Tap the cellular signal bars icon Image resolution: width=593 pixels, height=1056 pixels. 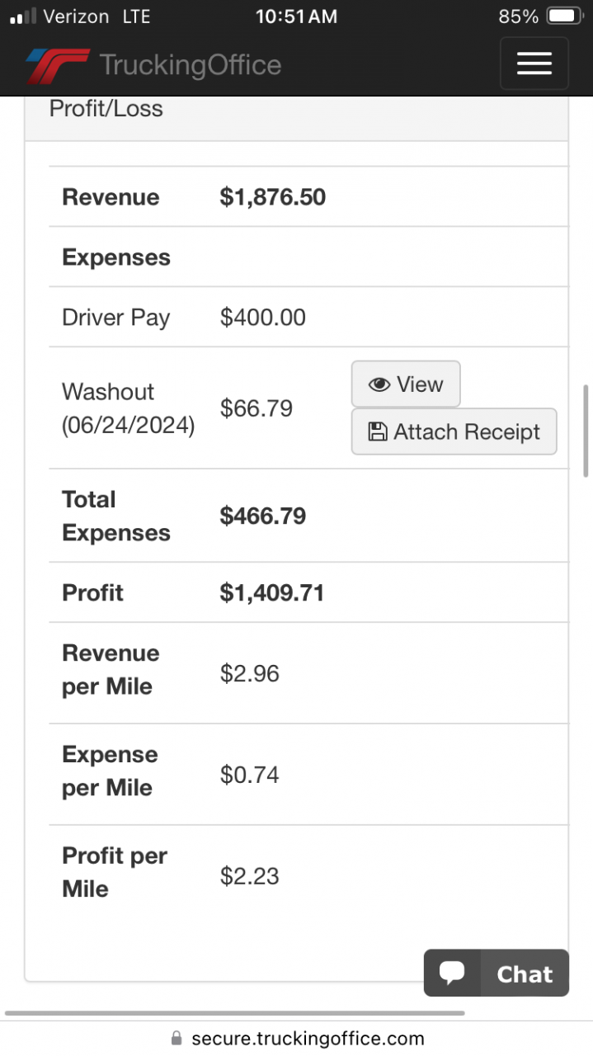click(x=22, y=16)
